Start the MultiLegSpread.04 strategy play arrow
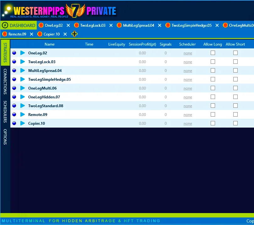Screen dimensions: 254x225 (x=23, y=70)
